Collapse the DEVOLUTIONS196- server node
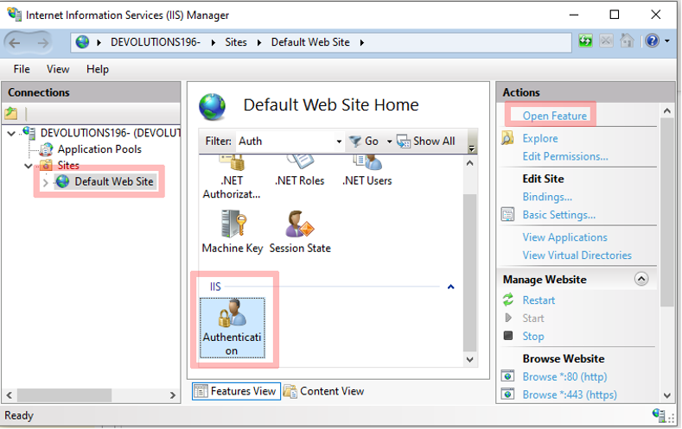 pos(11,133)
